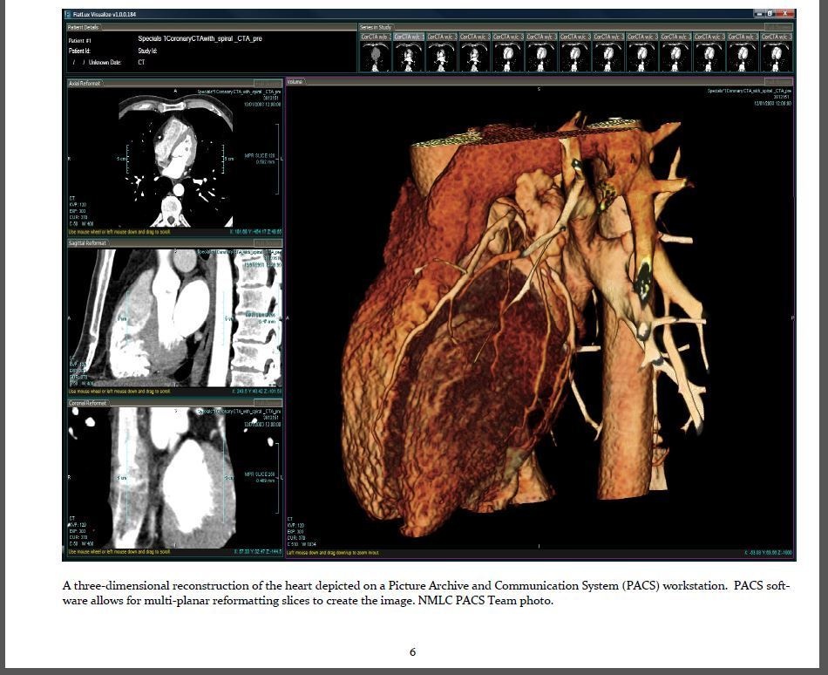Open the first CorCTA w/o series thumbnail
Image resolution: width=828 pixels, height=675 pixels.
[376, 52]
